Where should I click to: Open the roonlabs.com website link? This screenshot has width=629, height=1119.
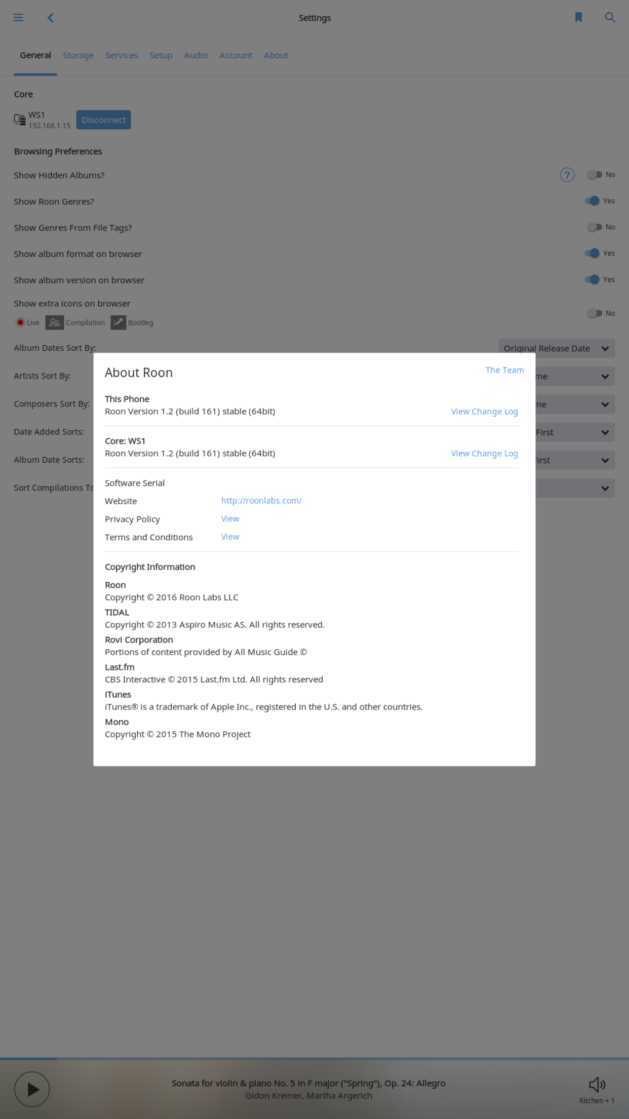coord(261,501)
